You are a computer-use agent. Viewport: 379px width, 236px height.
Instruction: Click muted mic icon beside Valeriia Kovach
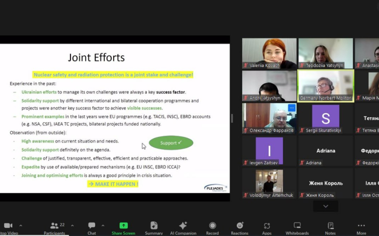pyautogui.click(x=245, y=66)
